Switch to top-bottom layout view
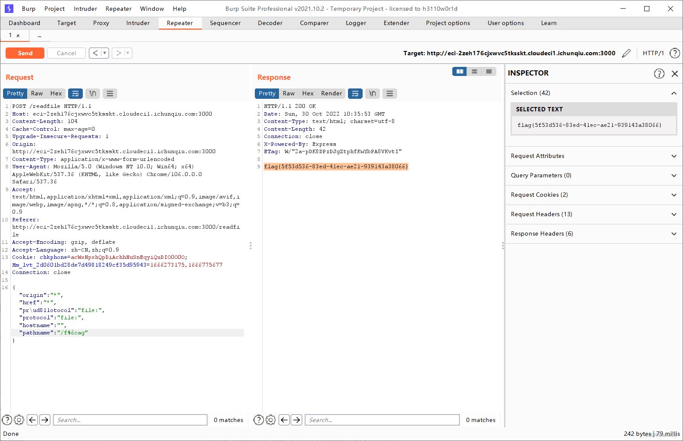The width and height of the screenshot is (683, 441). coord(474,71)
